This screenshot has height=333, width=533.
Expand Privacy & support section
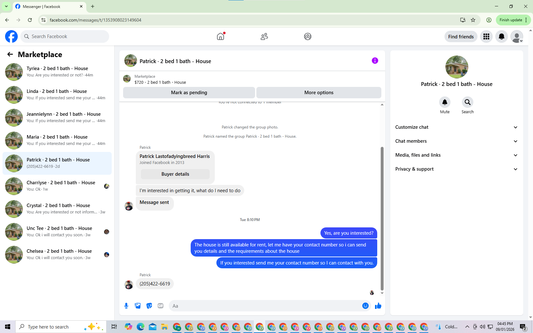(457, 169)
